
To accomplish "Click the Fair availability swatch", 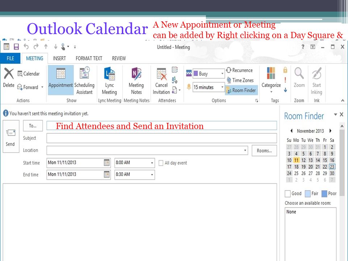I will click(308, 194).
